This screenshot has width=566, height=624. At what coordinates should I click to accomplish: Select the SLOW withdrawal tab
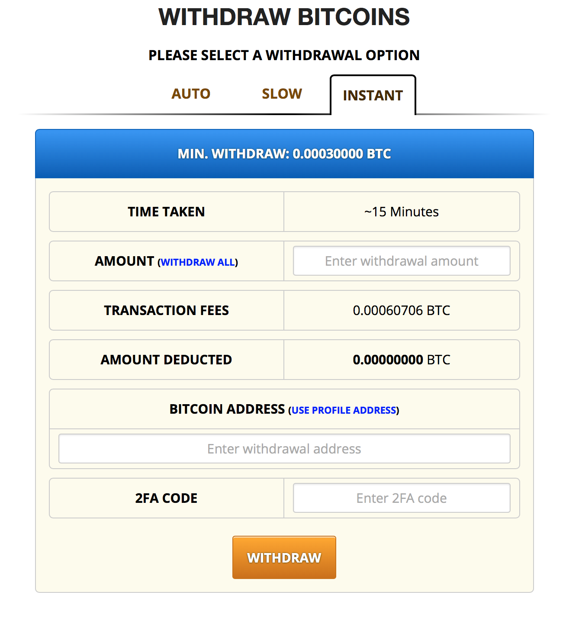[282, 94]
